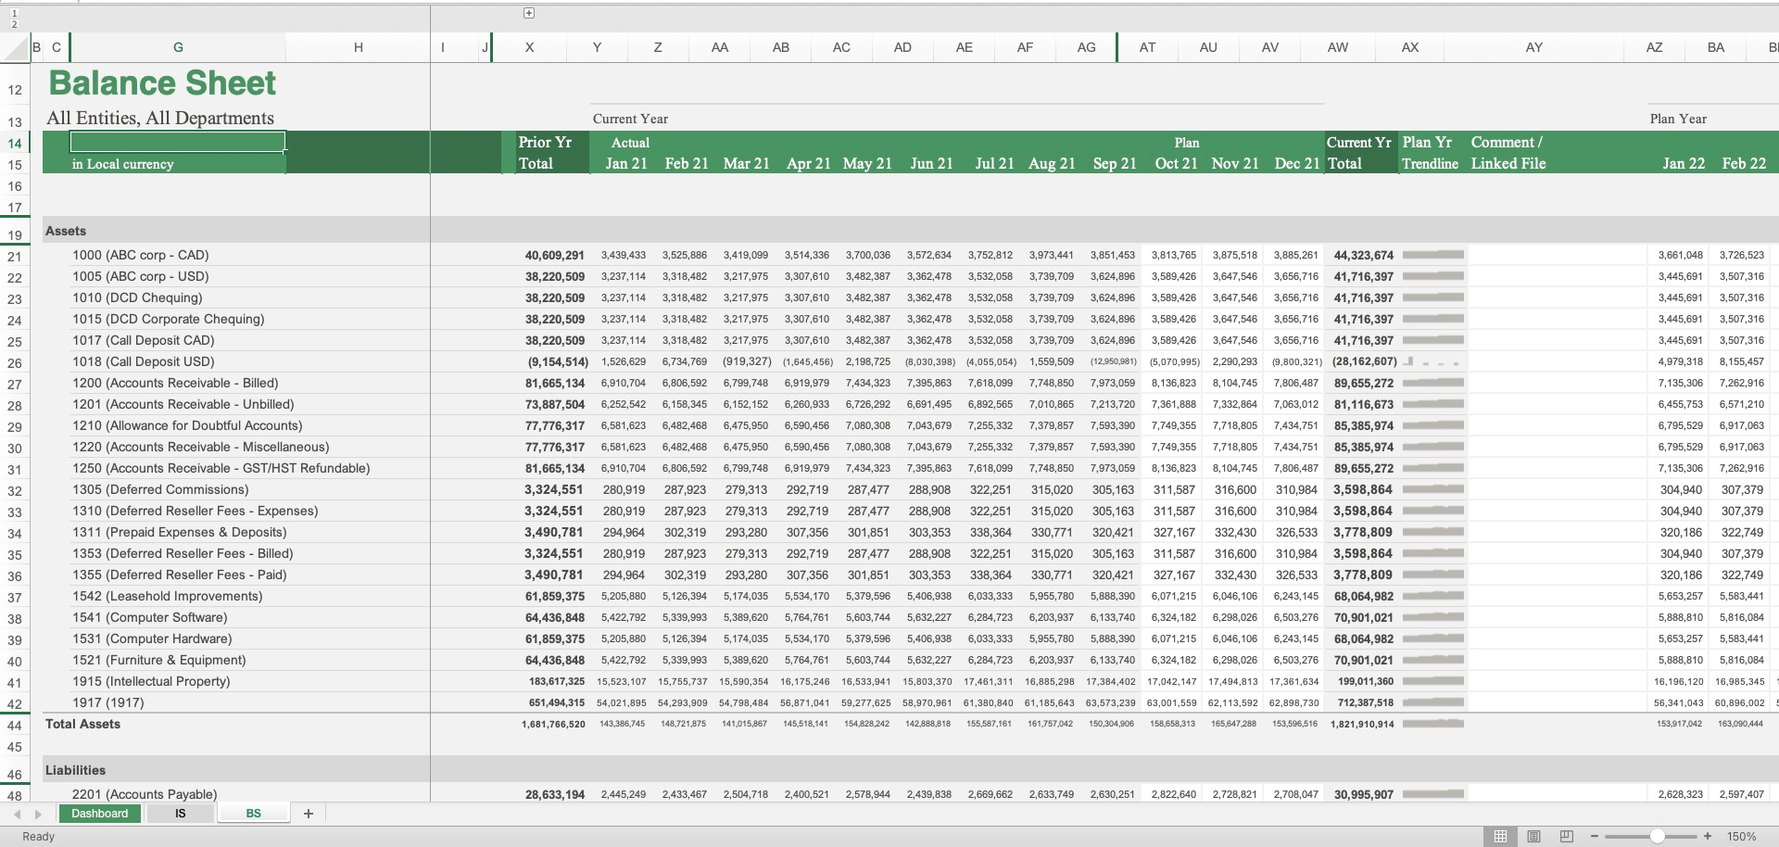The image size is (1779, 847).
Task: Expand rows to outline level 2
Action: coord(15,24)
